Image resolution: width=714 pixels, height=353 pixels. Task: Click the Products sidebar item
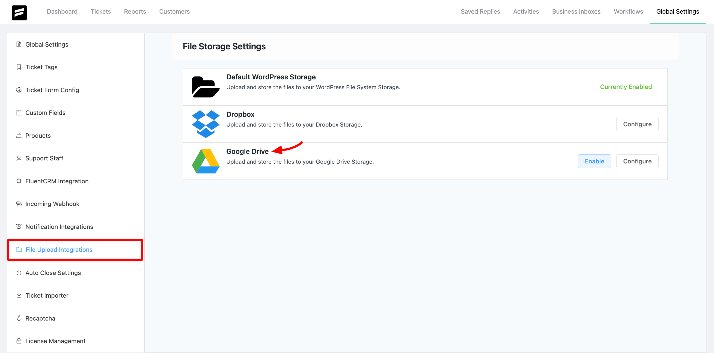pyautogui.click(x=39, y=135)
